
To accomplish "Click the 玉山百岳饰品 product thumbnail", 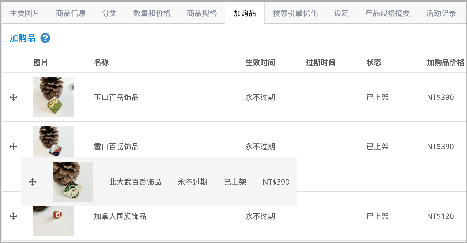I will (53, 97).
